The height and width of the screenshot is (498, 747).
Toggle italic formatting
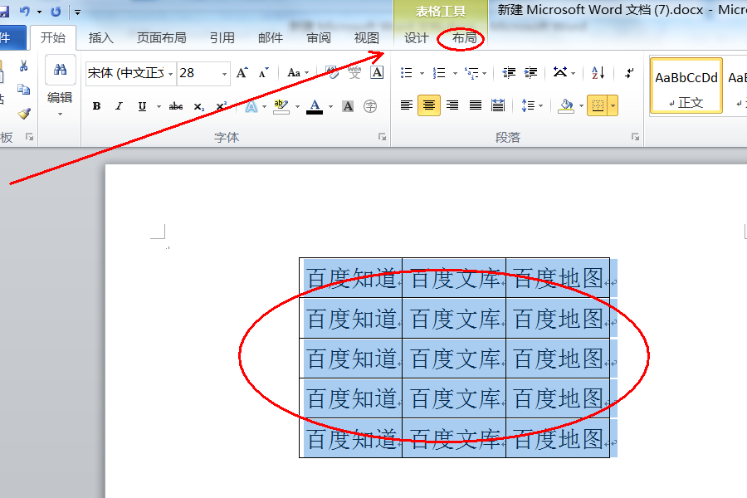tap(119, 105)
